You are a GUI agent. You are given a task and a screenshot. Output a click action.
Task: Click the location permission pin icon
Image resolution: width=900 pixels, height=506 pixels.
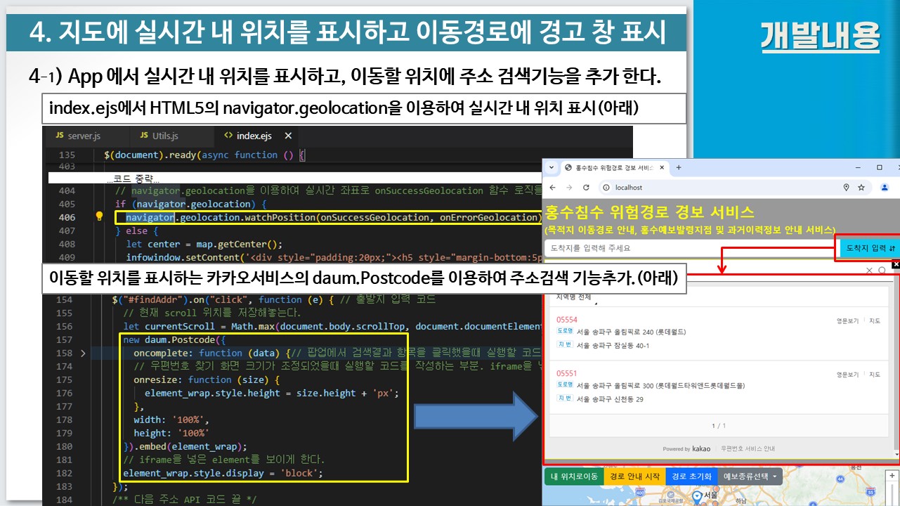(x=846, y=188)
